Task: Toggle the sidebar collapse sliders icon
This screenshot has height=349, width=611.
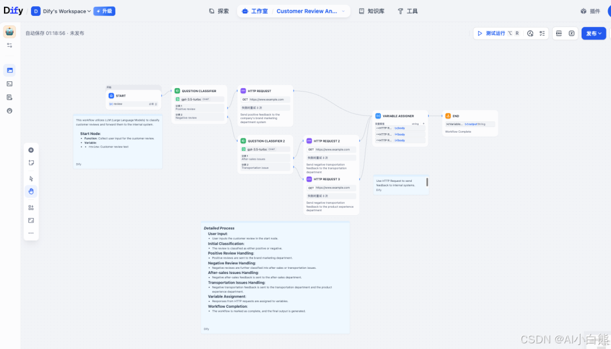Action: (10, 45)
